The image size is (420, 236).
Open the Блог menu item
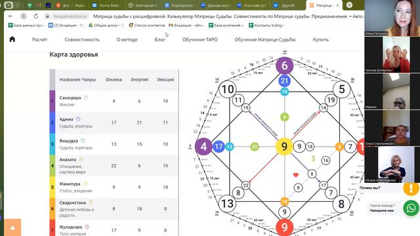pyautogui.click(x=160, y=39)
